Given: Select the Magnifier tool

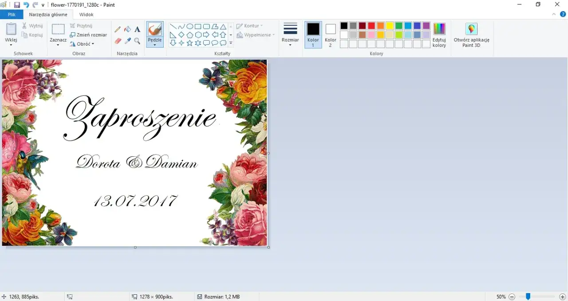Looking at the screenshot, I should click(137, 40).
